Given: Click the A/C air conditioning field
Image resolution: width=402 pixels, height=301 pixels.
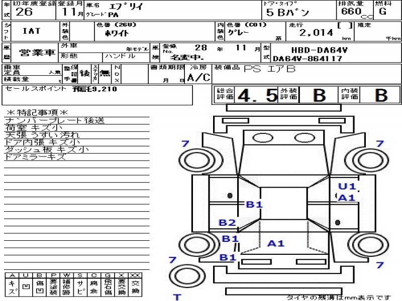Looking at the screenshot, I should [198, 77].
